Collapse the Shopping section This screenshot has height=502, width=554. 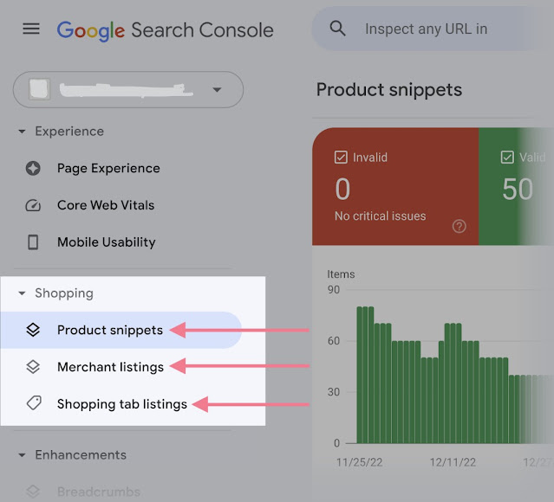click(22, 294)
